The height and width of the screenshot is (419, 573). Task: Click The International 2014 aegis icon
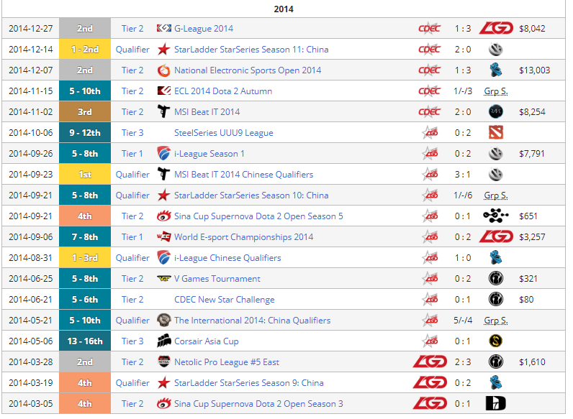(163, 320)
